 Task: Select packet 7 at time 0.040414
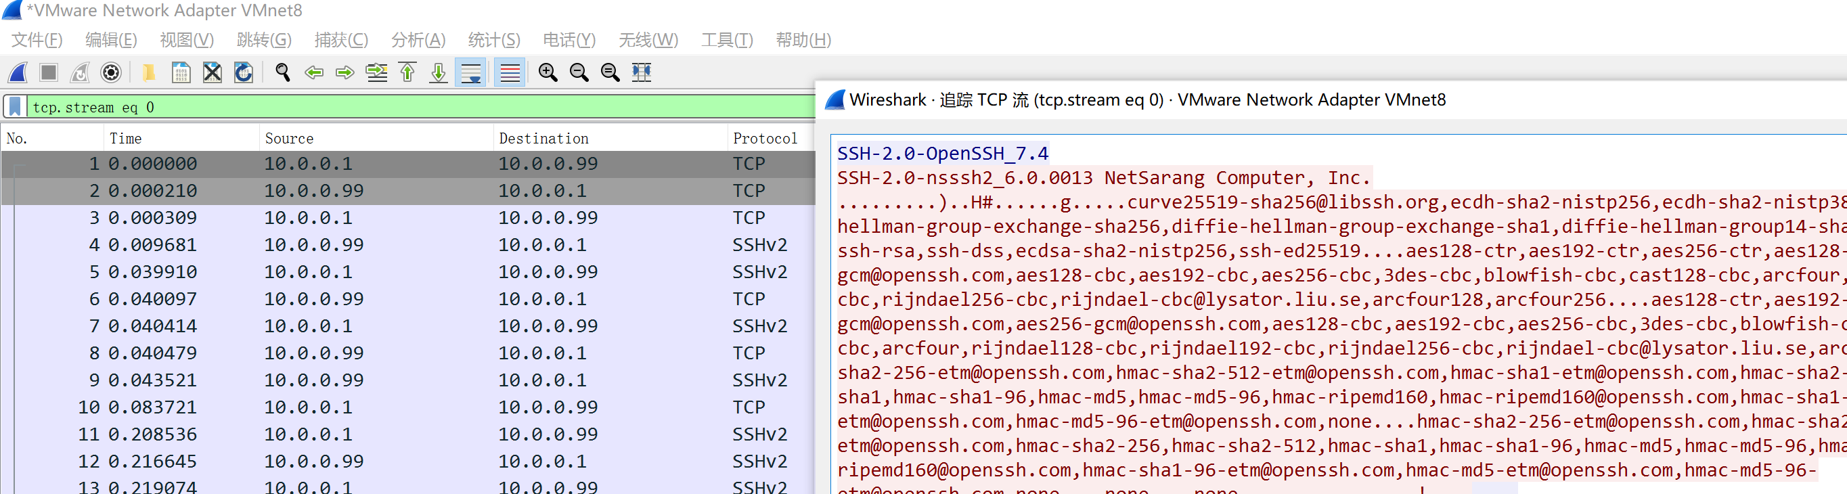[408, 326]
